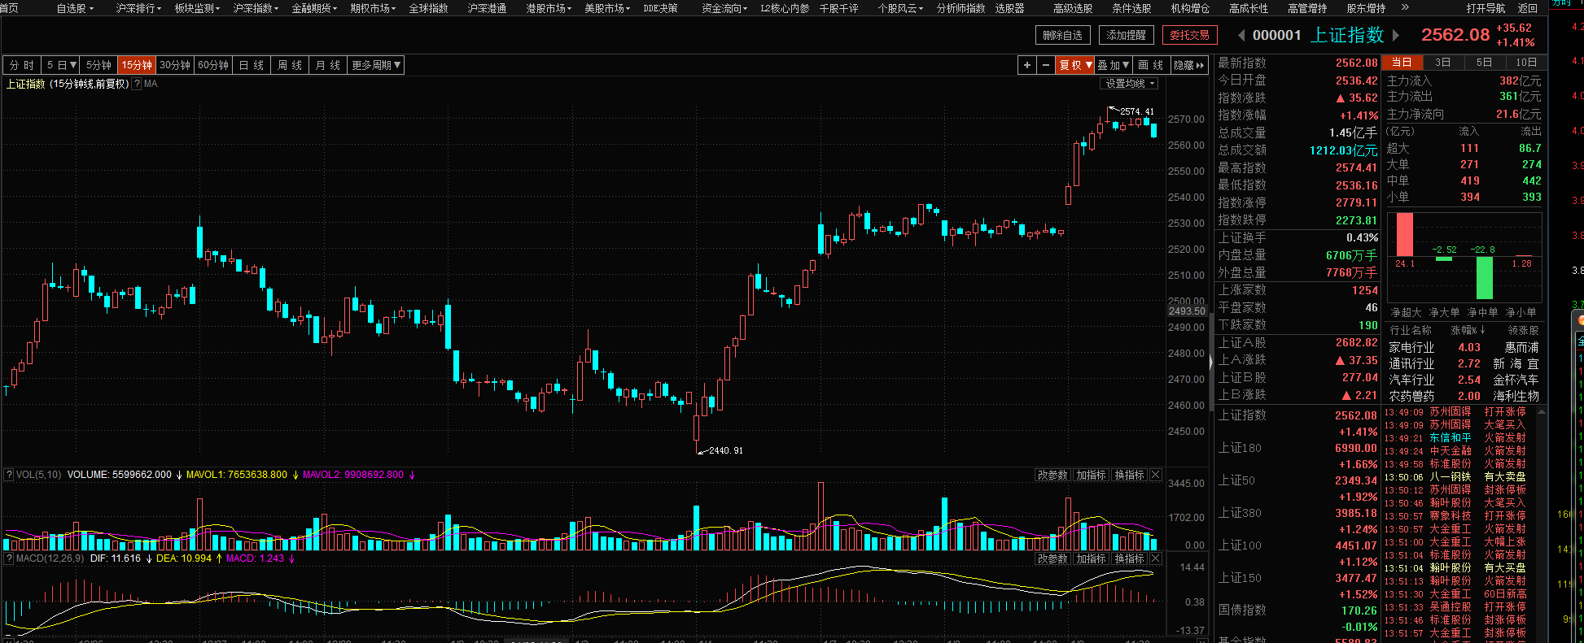Open the 上证180 index row

pyautogui.click(x=1297, y=456)
